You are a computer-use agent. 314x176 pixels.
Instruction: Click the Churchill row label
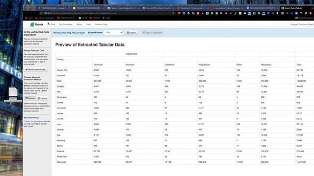61,75
